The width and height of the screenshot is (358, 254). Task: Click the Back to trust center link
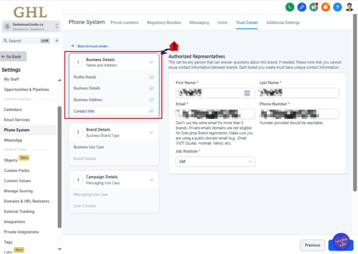click(92, 46)
